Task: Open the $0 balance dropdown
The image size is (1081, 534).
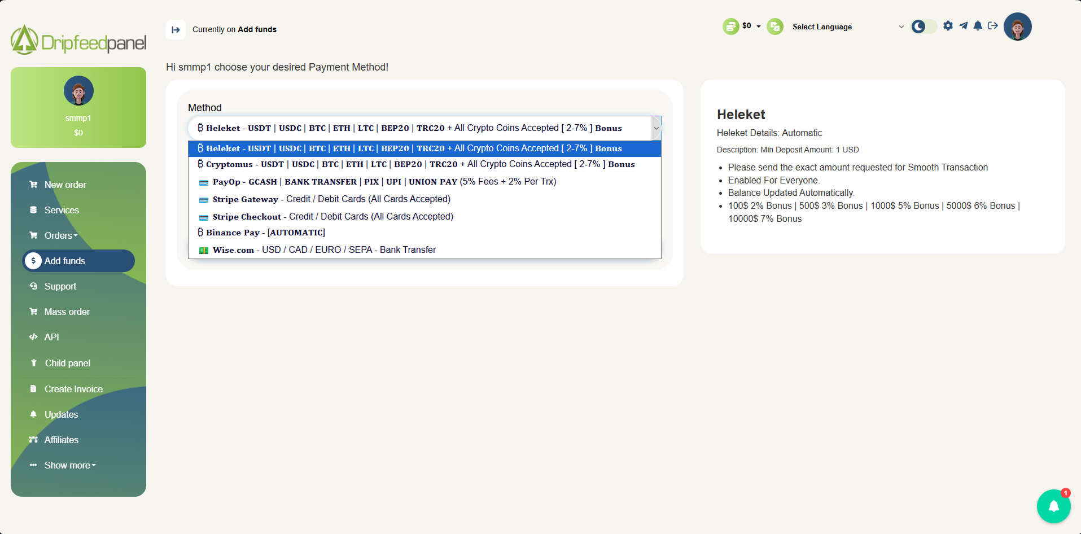Action: point(751,26)
